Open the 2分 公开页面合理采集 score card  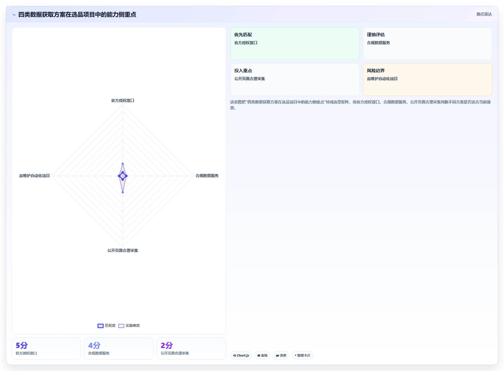191,348
